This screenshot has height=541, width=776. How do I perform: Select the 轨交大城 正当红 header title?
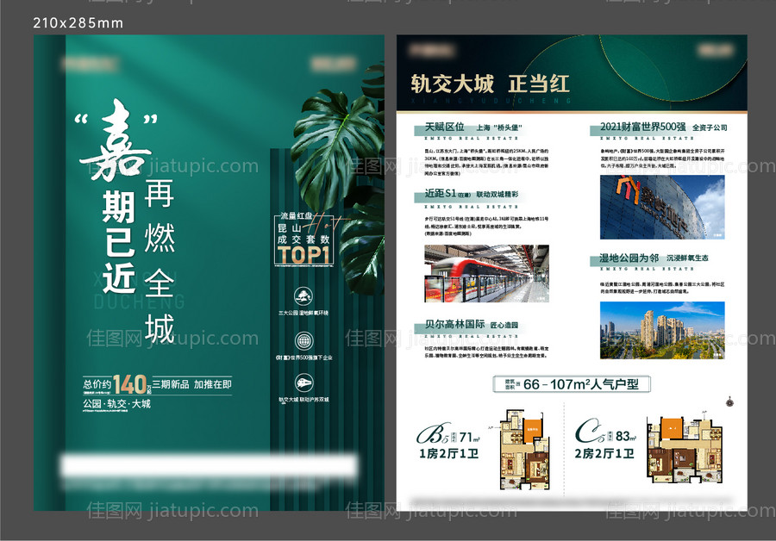click(491, 84)
